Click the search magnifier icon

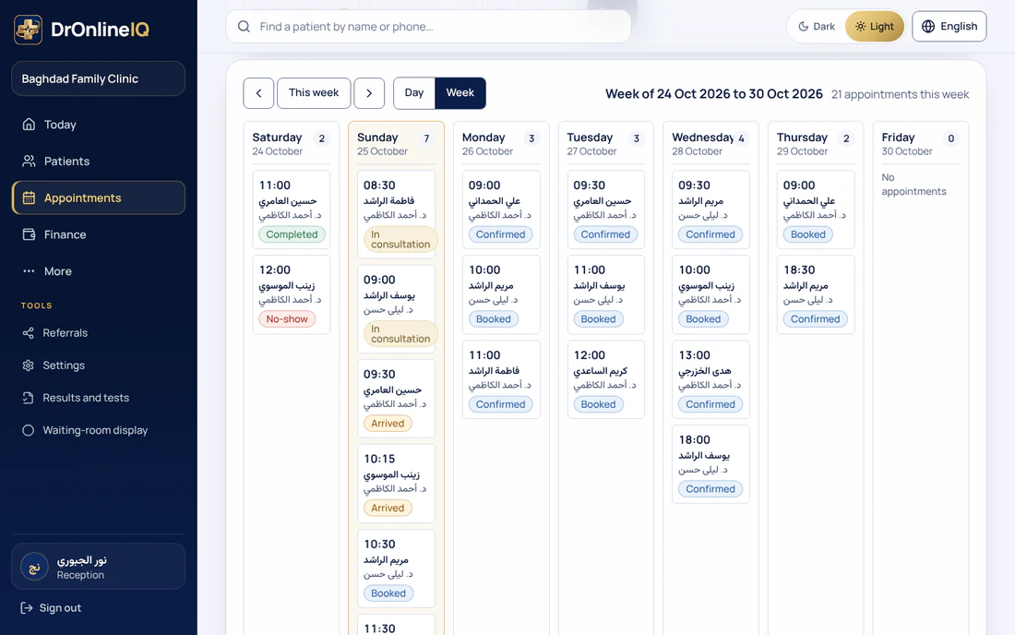[x=244, y=27]
